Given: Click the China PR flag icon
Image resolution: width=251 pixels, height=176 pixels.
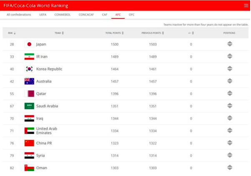Looking at the screenshot, I should click(29, 143).
